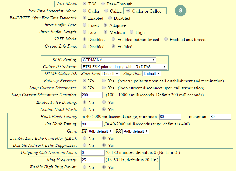The image size is (236, 171).
Task: Click the number 8 step badge
Action: pyautogui.click(x=181, y=11)
